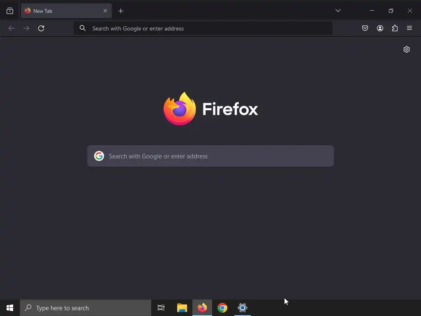The image size is (421, 316).
Task: Expand the list all tabs chevron
Action: (338, 11)
